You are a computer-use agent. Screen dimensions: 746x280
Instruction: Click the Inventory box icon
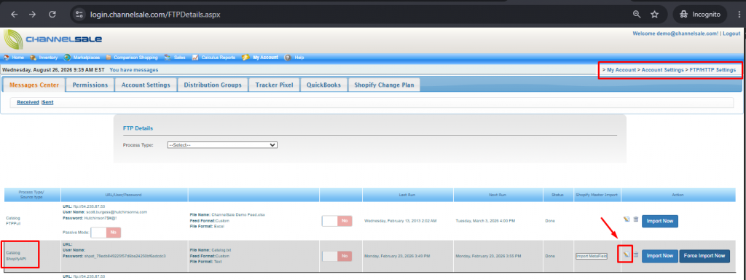33,58
